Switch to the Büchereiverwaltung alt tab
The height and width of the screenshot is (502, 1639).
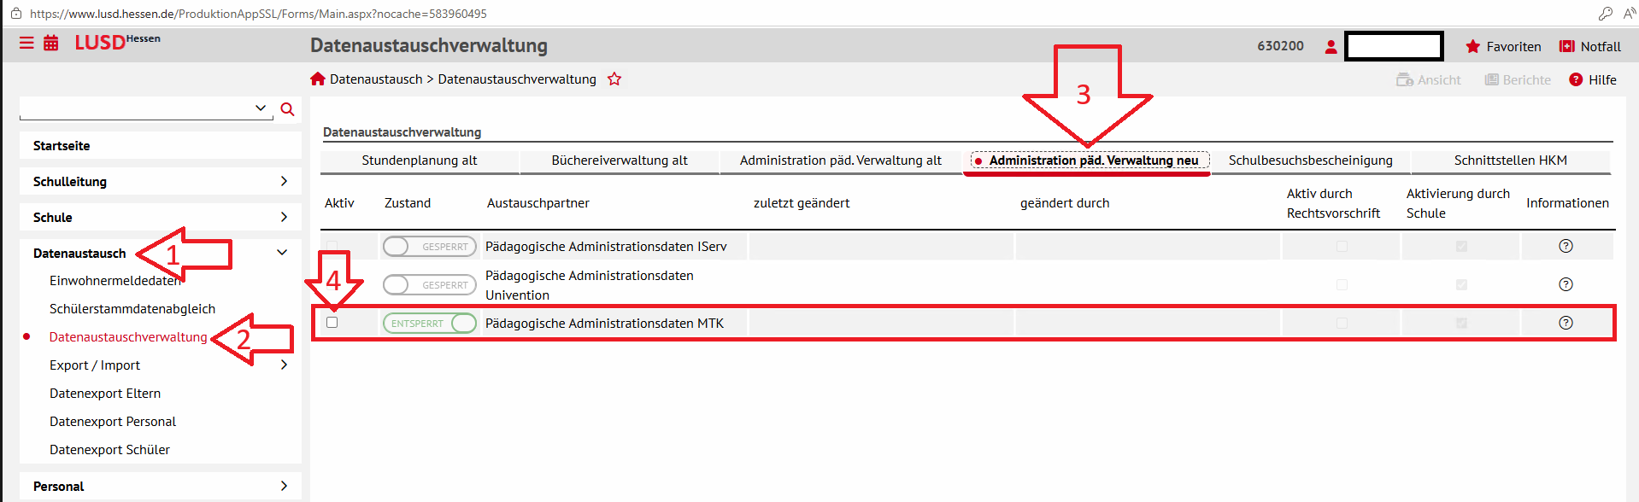point(620,161)
